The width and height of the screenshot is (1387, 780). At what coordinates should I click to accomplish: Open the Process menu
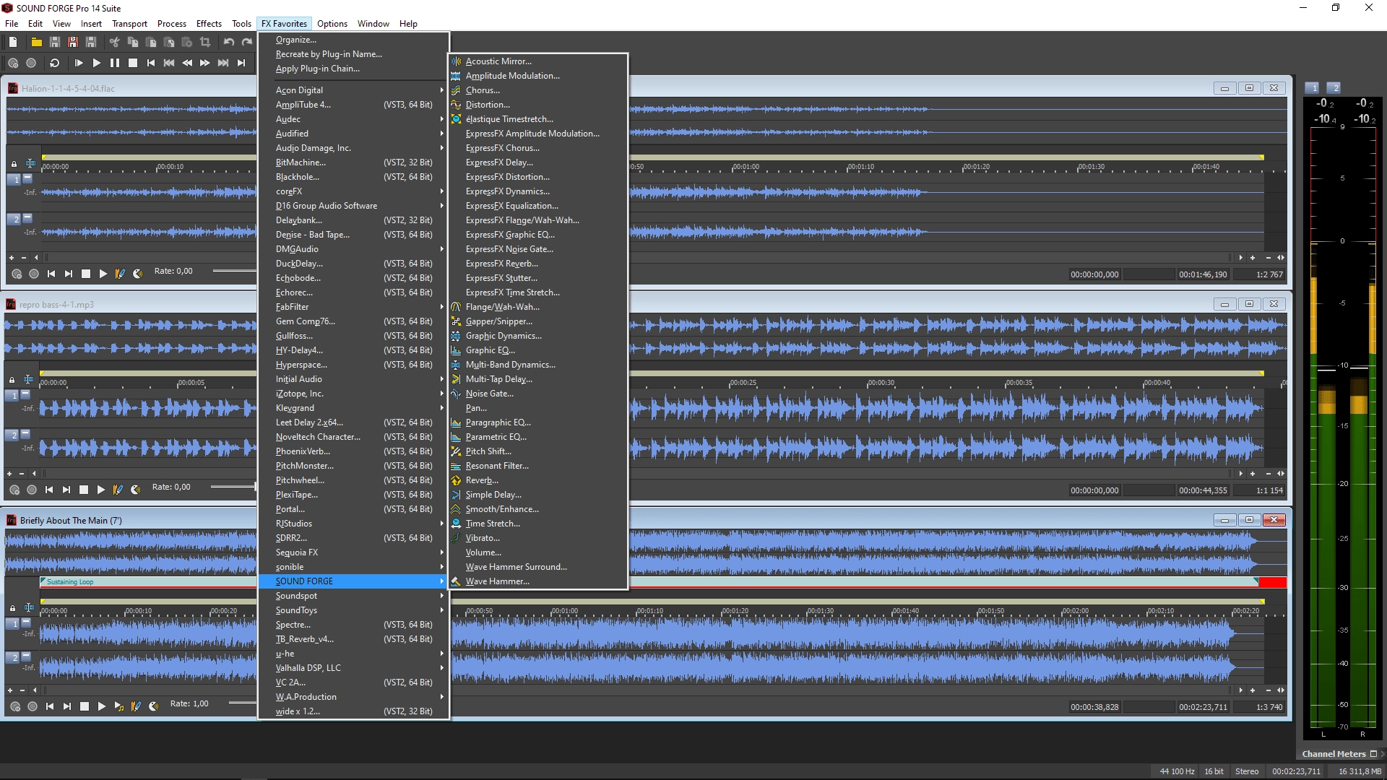(x=171, y=24)
